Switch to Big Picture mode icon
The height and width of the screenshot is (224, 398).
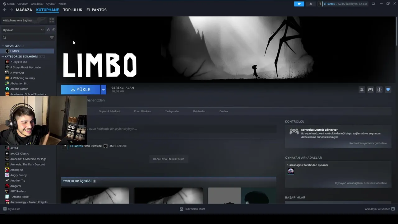click(x=373, y=4)
